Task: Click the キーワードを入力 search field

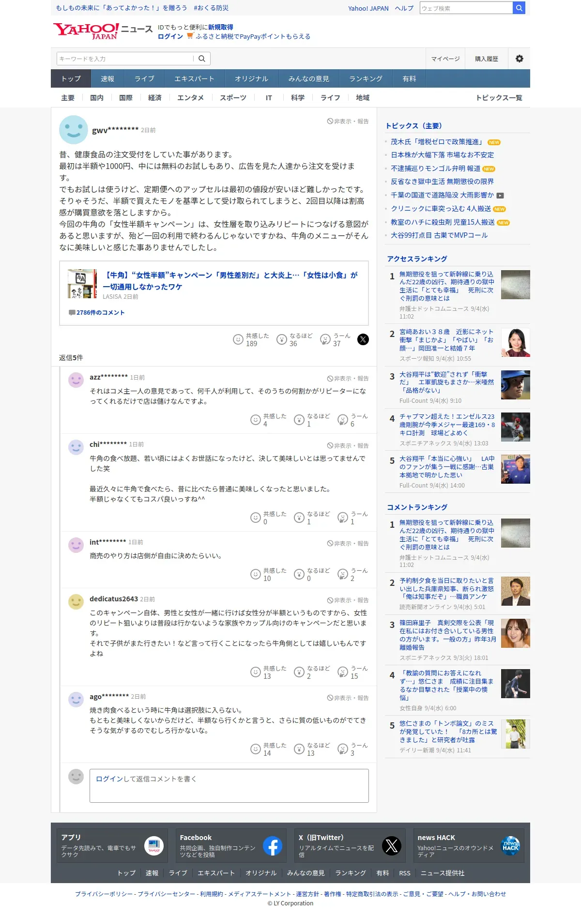Action: coord(125,59)
